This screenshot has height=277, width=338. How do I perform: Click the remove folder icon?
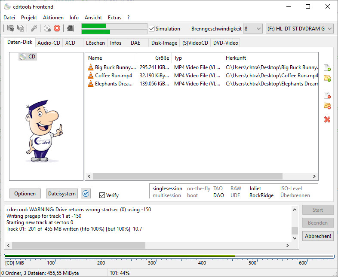point(327,106)
